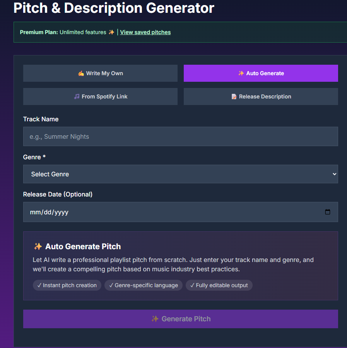Click the Generate Pitch button
Screen dimensions: 347x348
tap(181, 319)
